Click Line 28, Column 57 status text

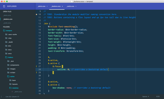coord(12,97)
